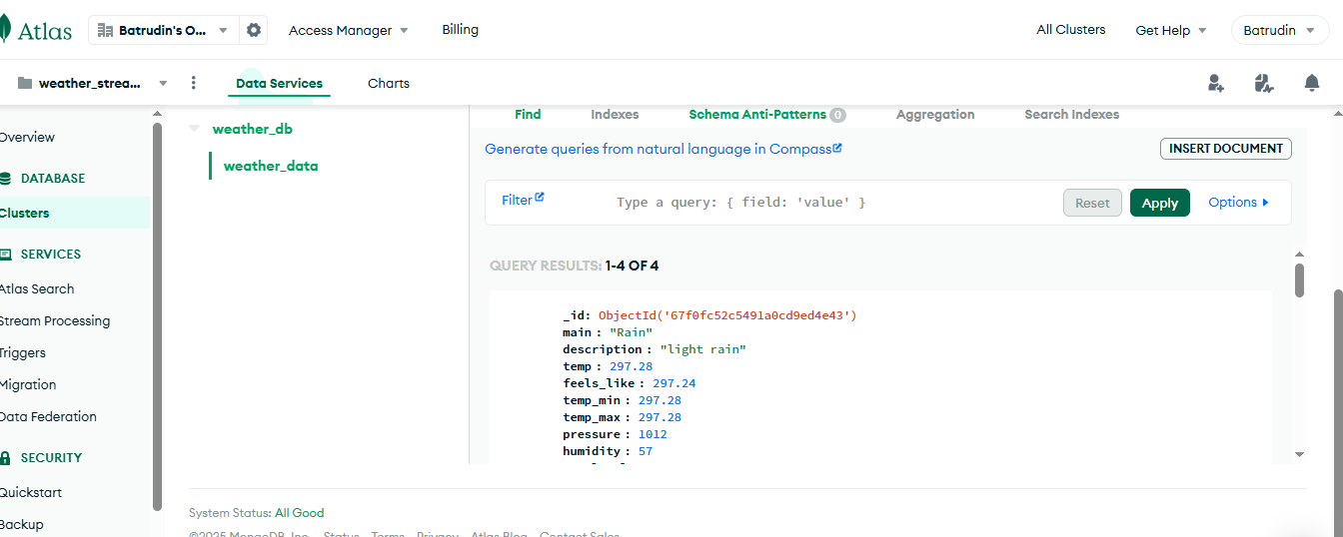1343x537 pixels.
Task: Expand the query Options
Action: (1238, 202)
